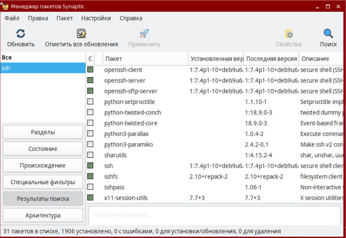Image resolution: width=346 pixels, height=238 pixels.
Task: Click the Применить rocket icon
Action: click(x=144, y=34)
